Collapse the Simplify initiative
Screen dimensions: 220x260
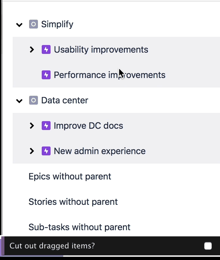(x=20, y=24)
